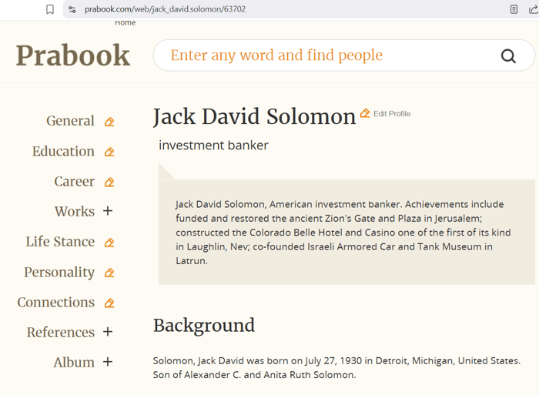This screenshot has width=539, height=395.
Task: Click the edit pencil next to General
Action: (x=109, y=122)
